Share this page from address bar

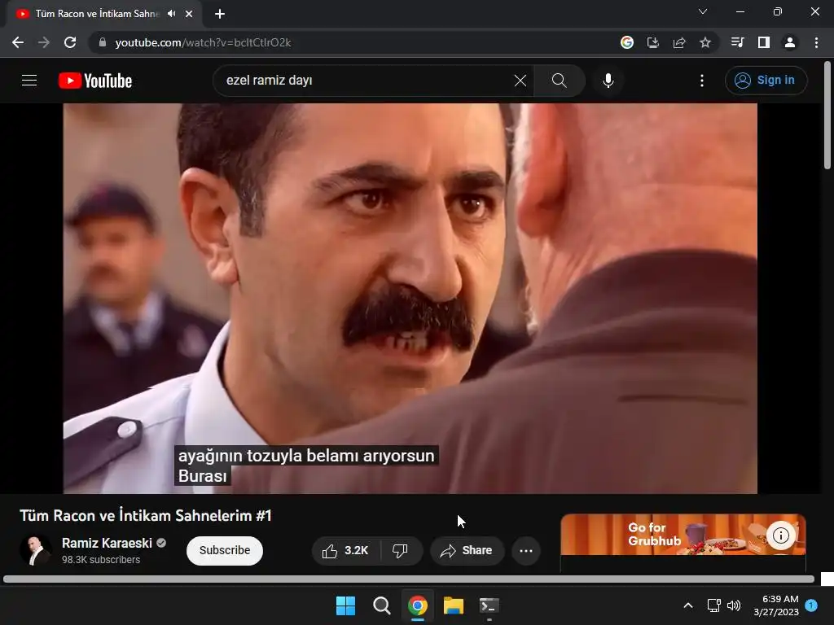point(679,42)
